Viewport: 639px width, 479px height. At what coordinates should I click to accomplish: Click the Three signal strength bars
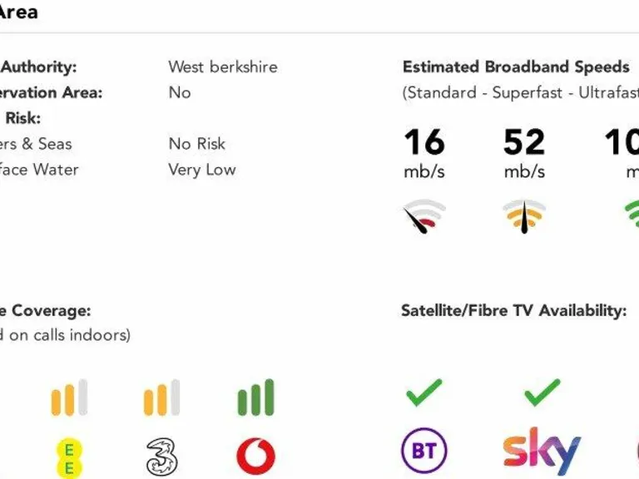pos(161,398)
